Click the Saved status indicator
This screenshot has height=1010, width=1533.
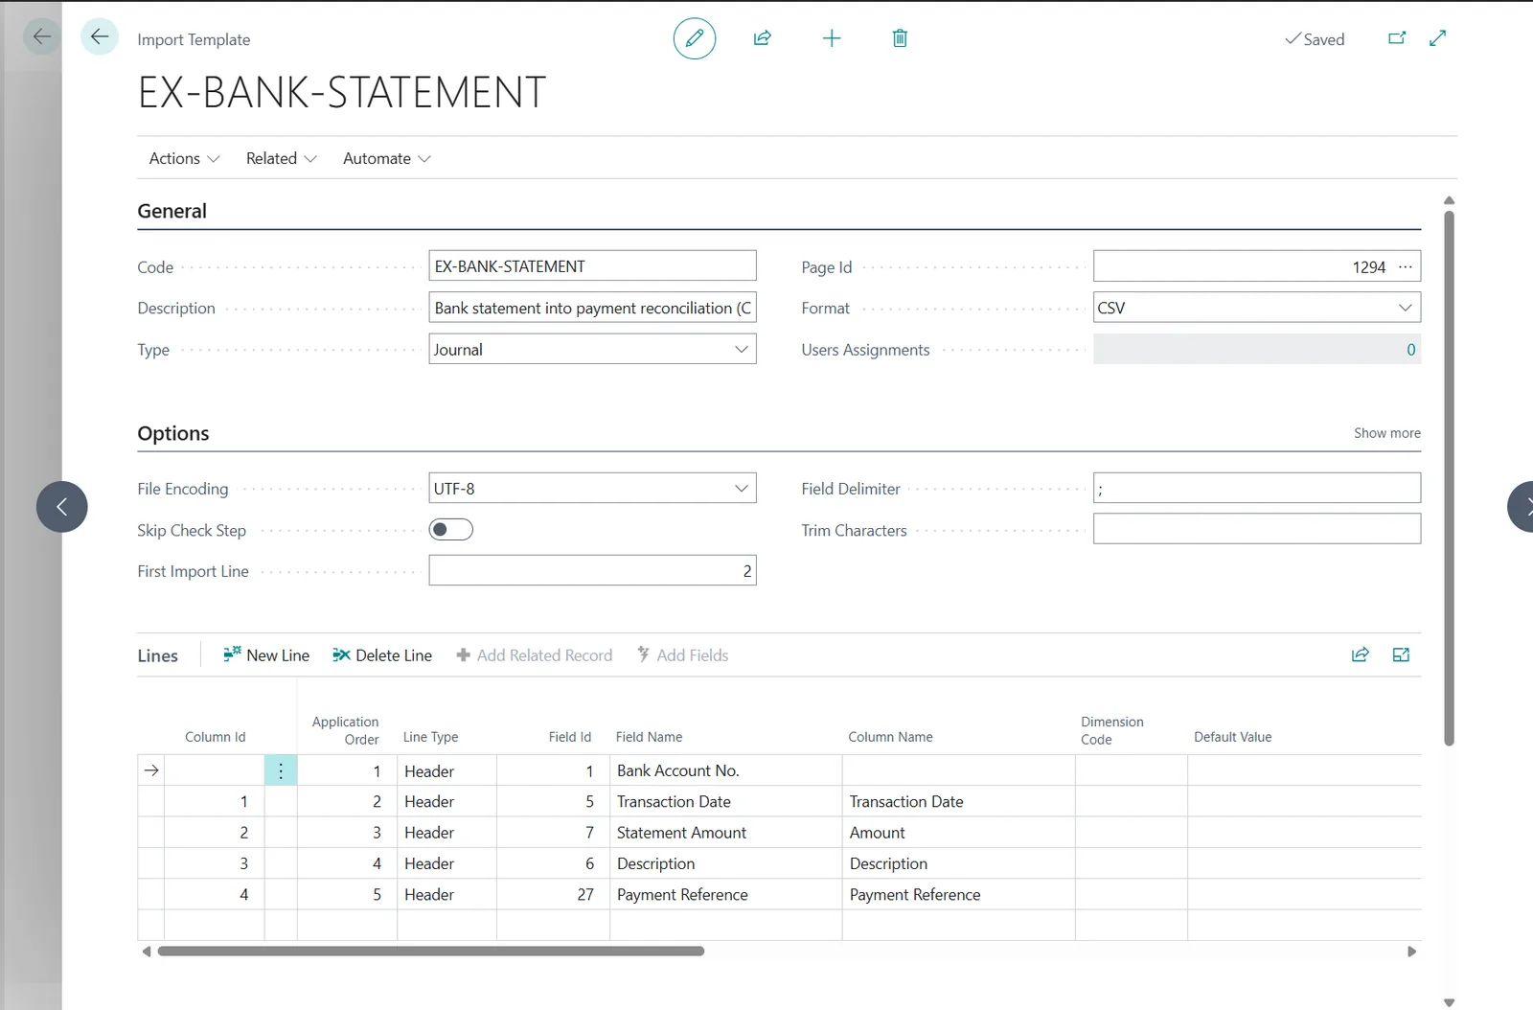[1315, 39]
